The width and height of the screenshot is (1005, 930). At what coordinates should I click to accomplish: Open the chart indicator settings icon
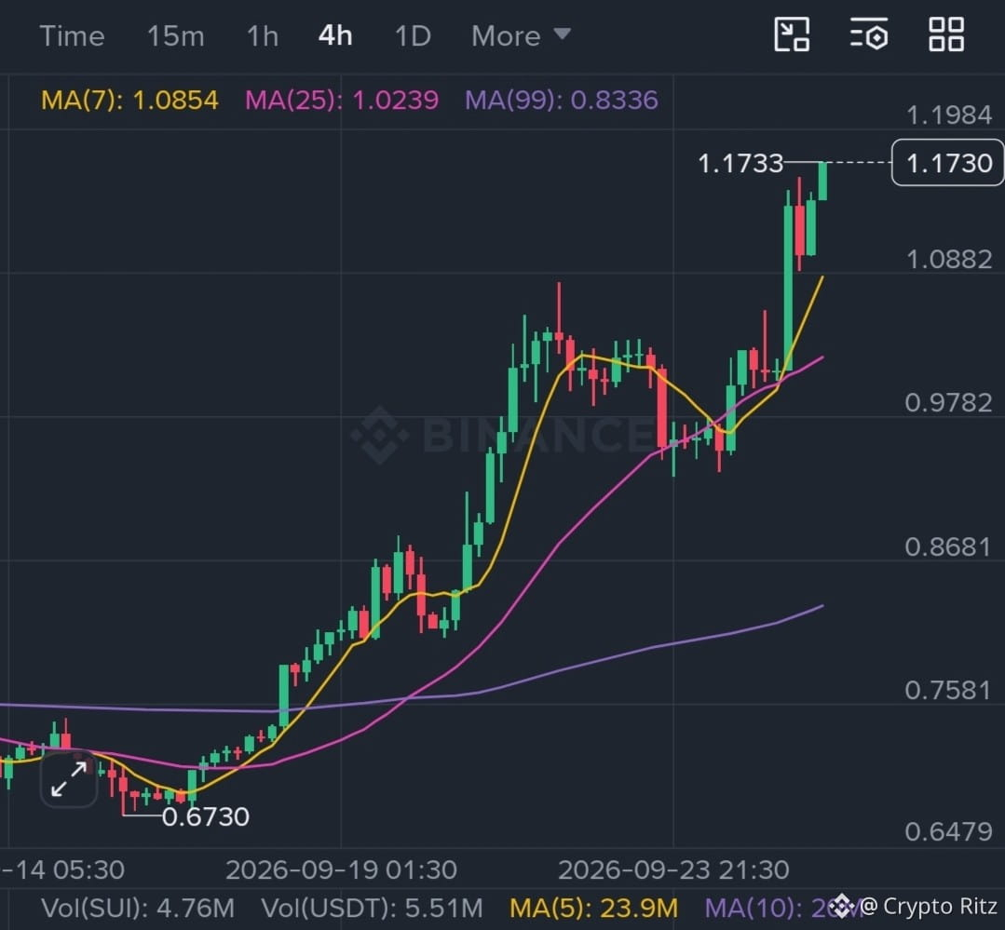[869, 34]
